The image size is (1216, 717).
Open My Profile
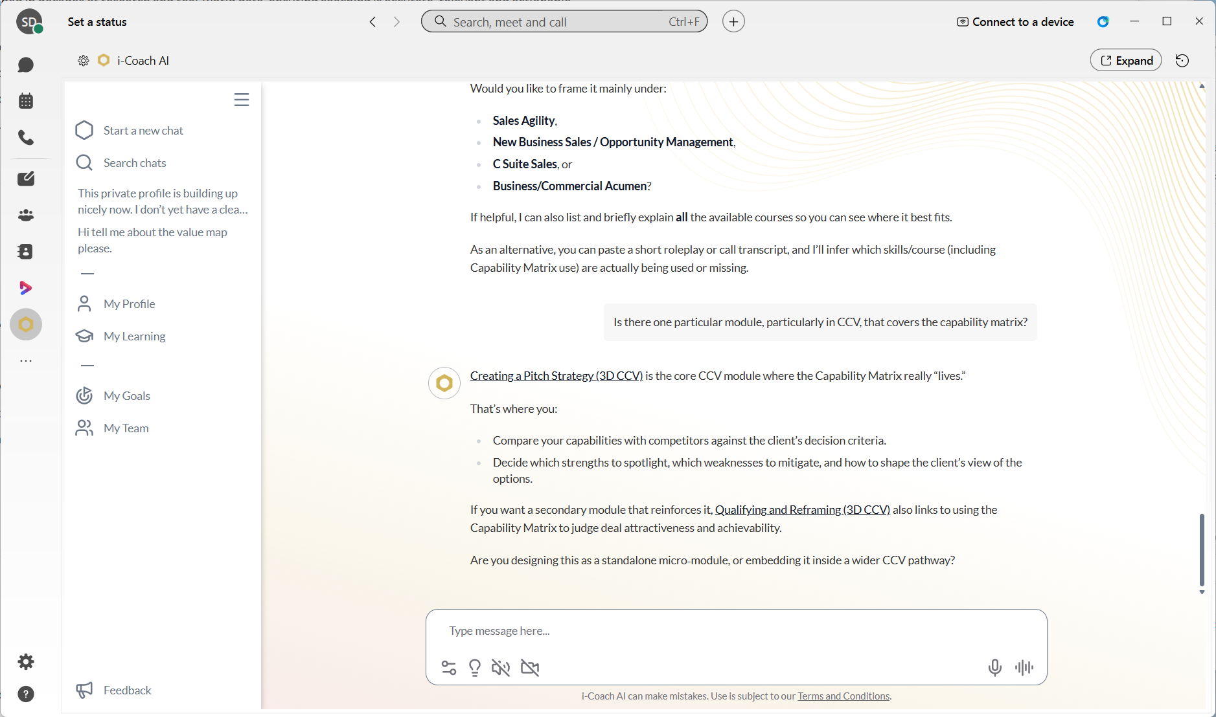point(116,304)
